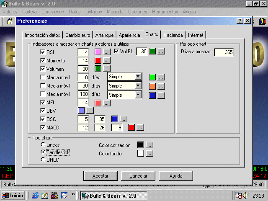
Task: Click the Días a mostrar field
Action: tap(224, 52)
